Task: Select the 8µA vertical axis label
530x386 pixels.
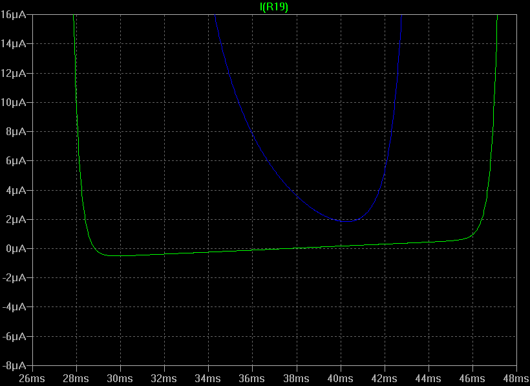Action: click(x=16, y=131)
